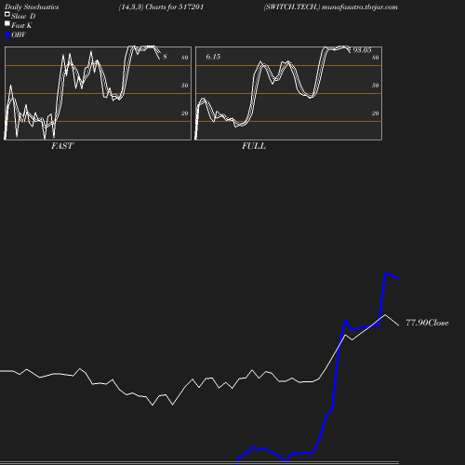
Task: Click the 'Fast K' legend text
Action: [21, 26]
